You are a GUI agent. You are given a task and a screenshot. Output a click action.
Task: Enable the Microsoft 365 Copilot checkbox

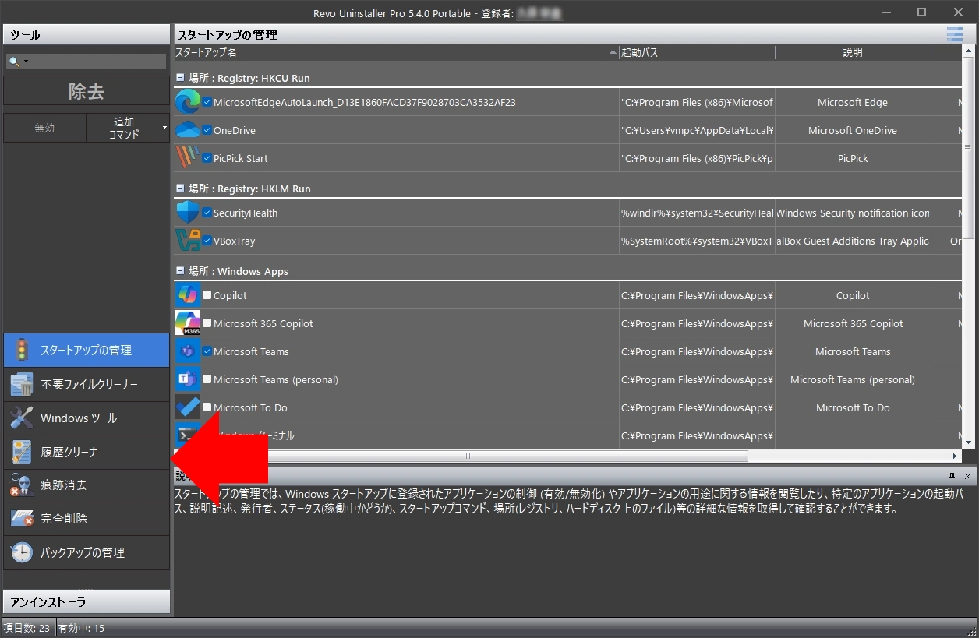click(207, 323)
